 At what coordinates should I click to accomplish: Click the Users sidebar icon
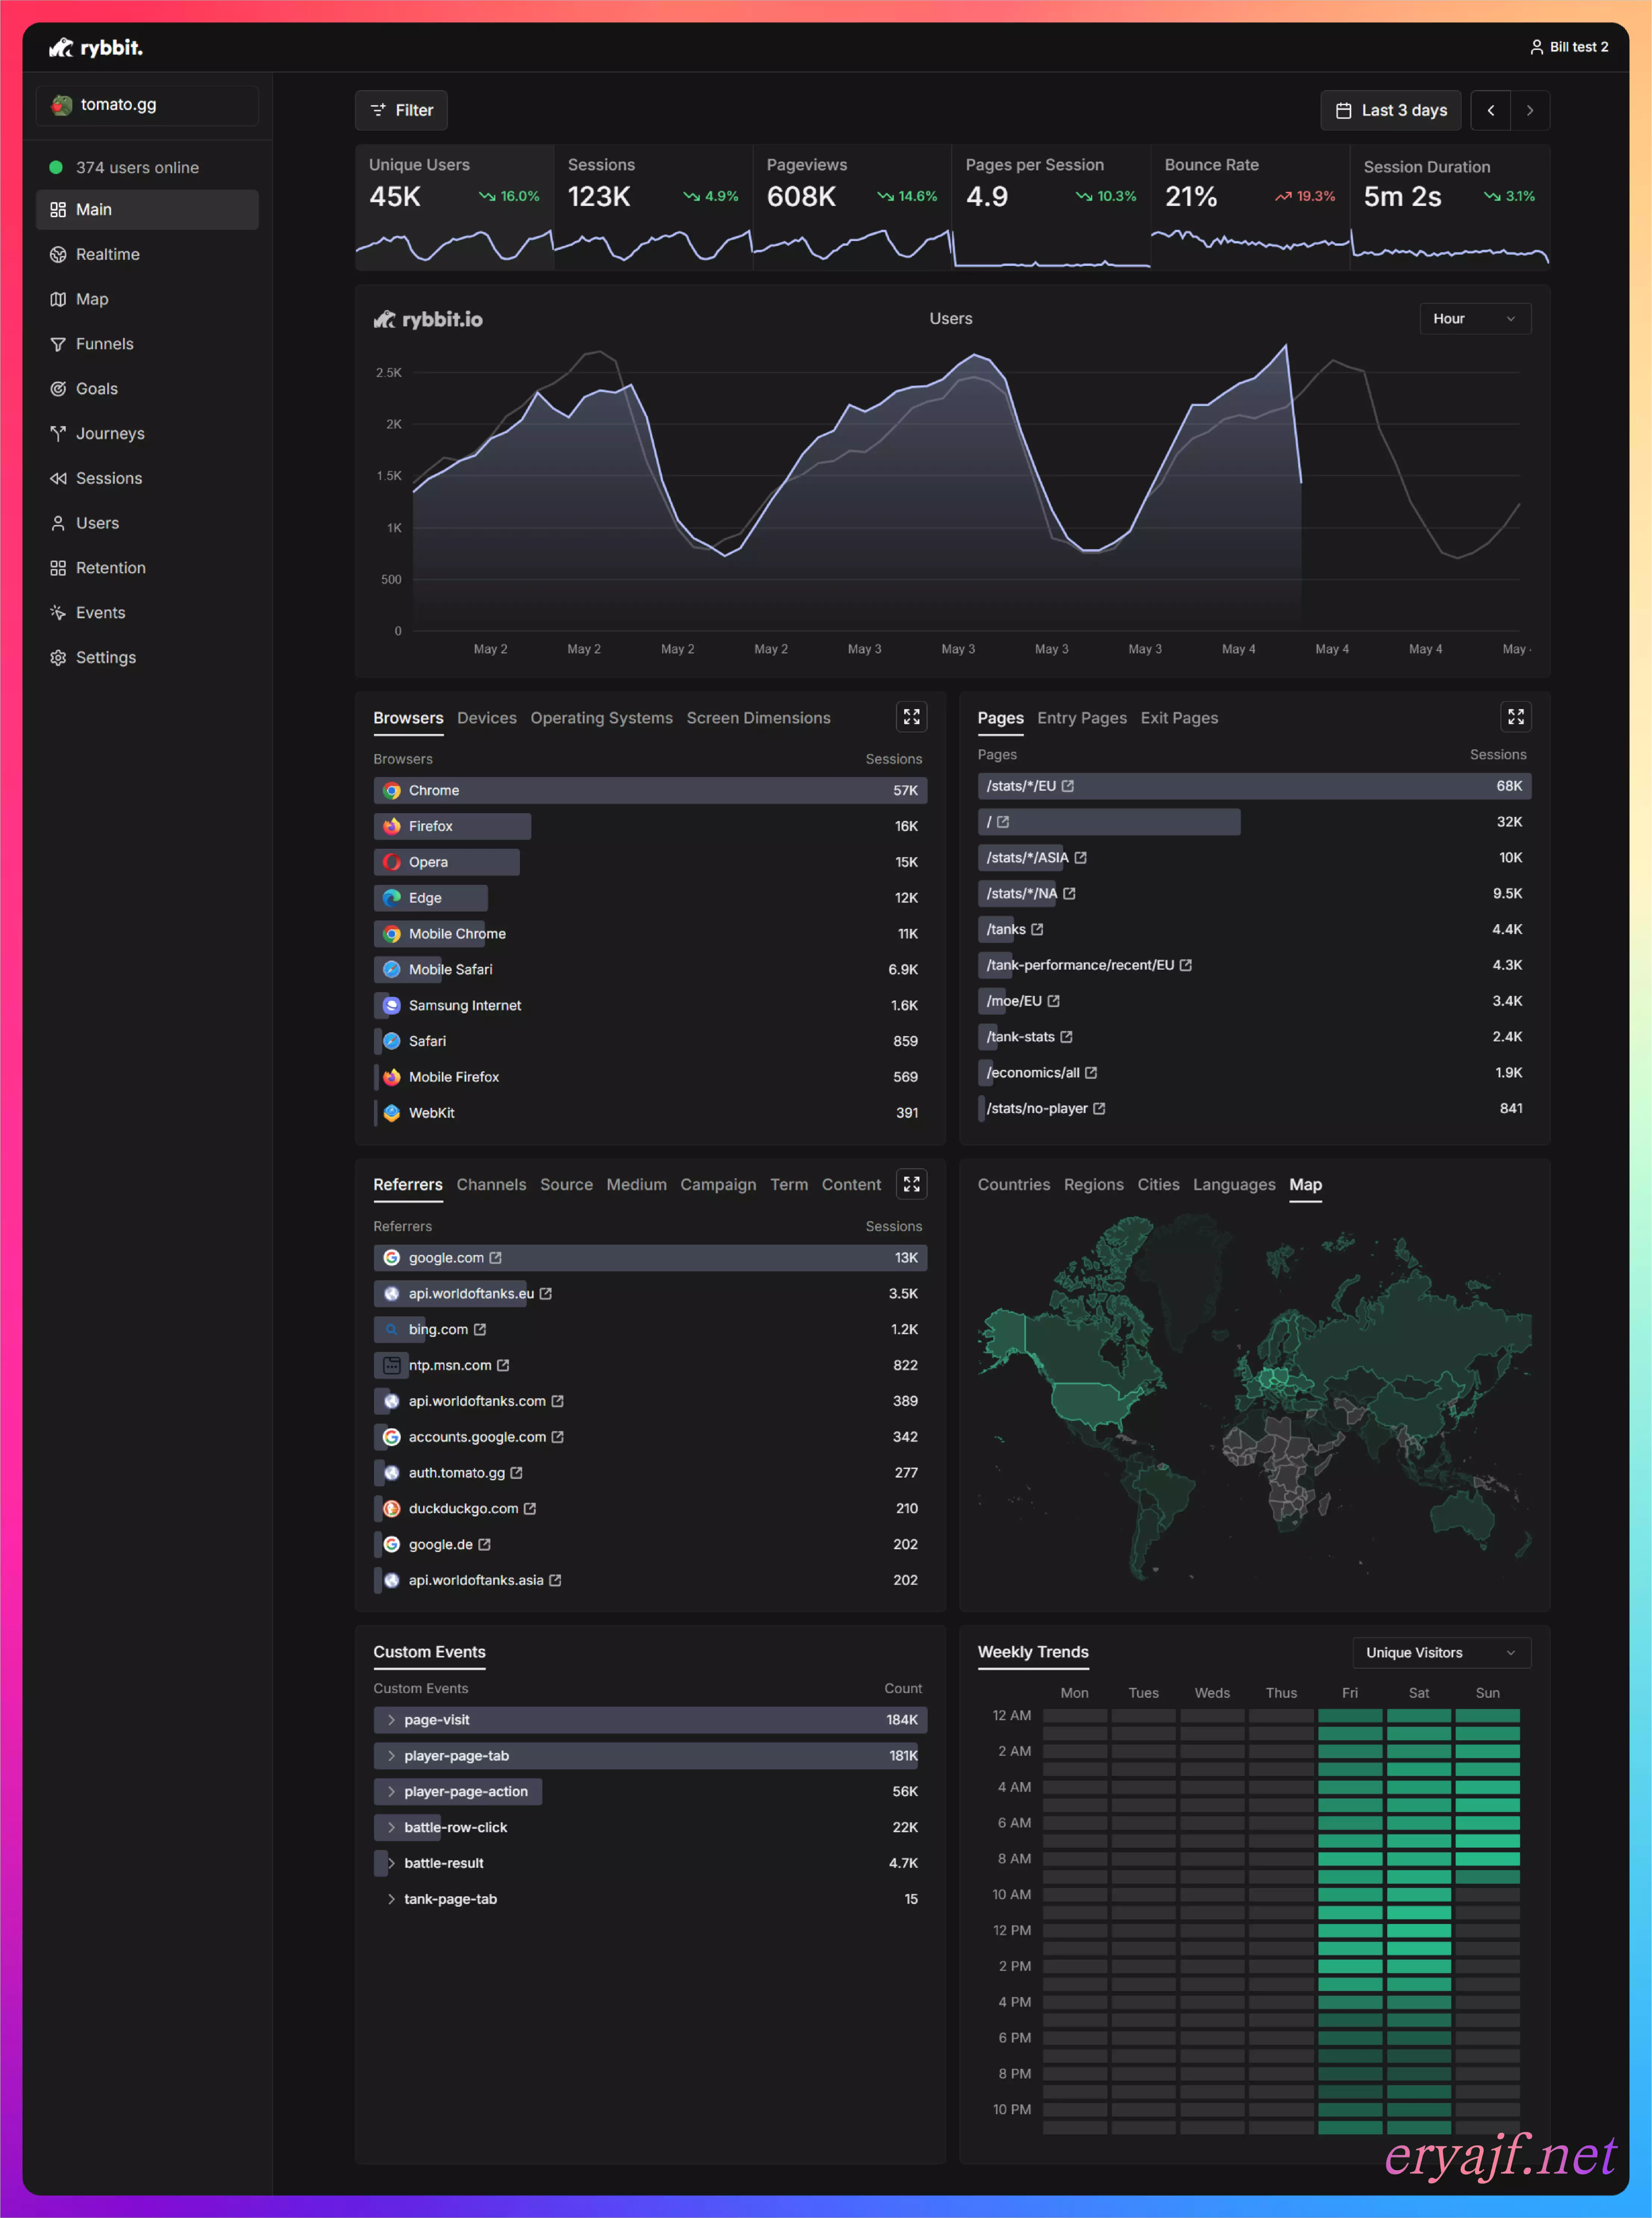[58, 523]
